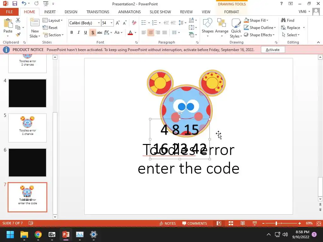Viewport: 323px width, 242px height.
Task: Click the Find button
Action: point(288,20)
